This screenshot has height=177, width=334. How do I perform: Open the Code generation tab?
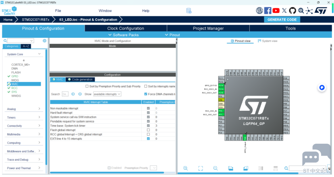(x=80, y=79)
